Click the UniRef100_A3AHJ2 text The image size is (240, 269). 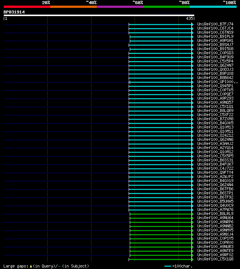(x=215, y=143)
